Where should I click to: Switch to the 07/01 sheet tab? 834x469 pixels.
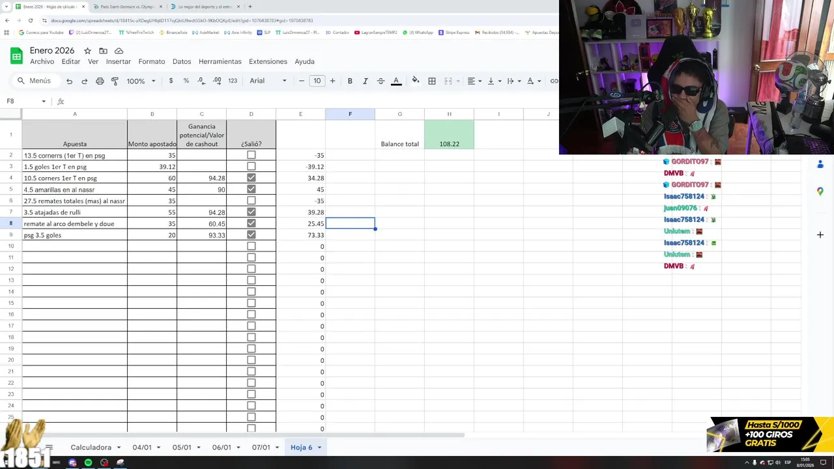[261, 448]
